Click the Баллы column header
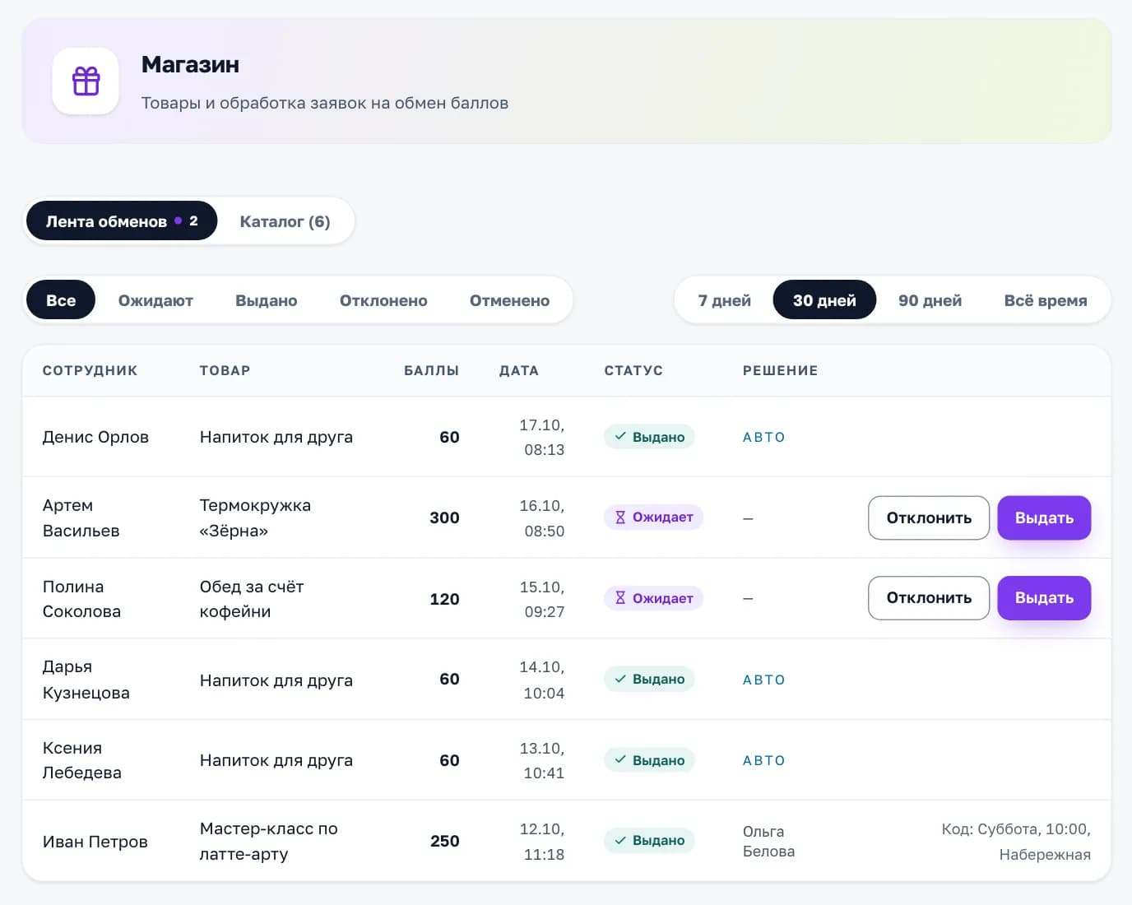 (431, 370)
